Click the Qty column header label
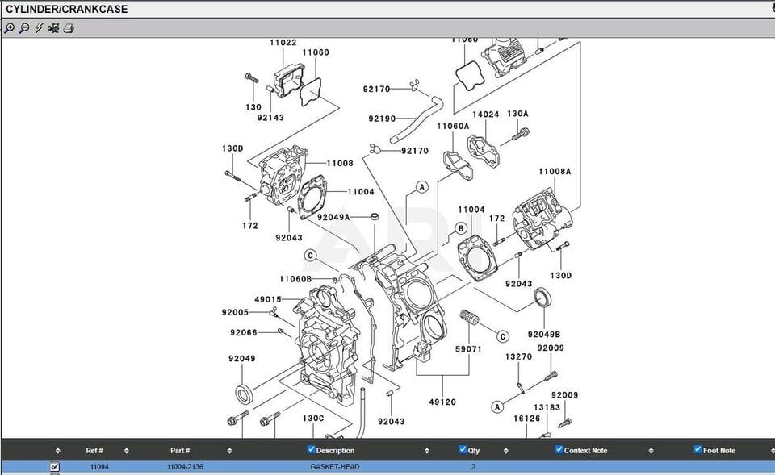 (475, 450)
